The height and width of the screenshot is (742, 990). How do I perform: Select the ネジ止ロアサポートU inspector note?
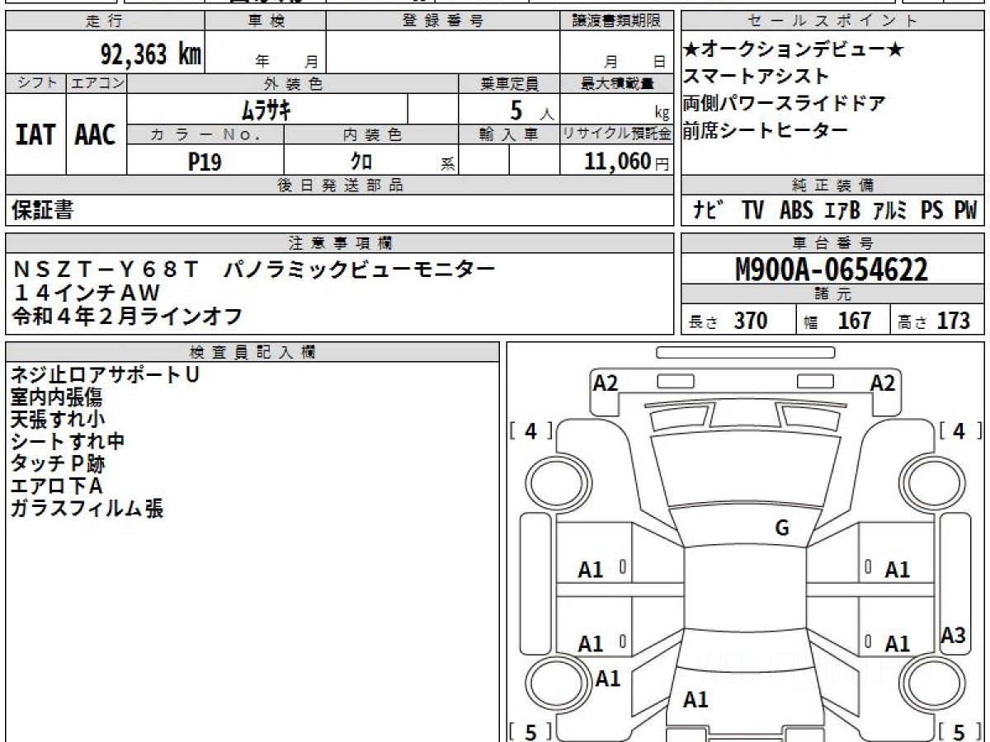[105, 374]
